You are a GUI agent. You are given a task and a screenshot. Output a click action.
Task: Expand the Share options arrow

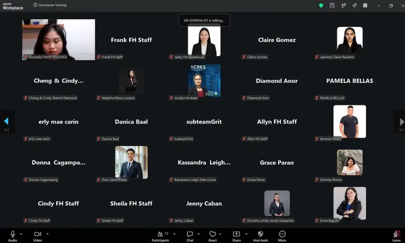246,234
